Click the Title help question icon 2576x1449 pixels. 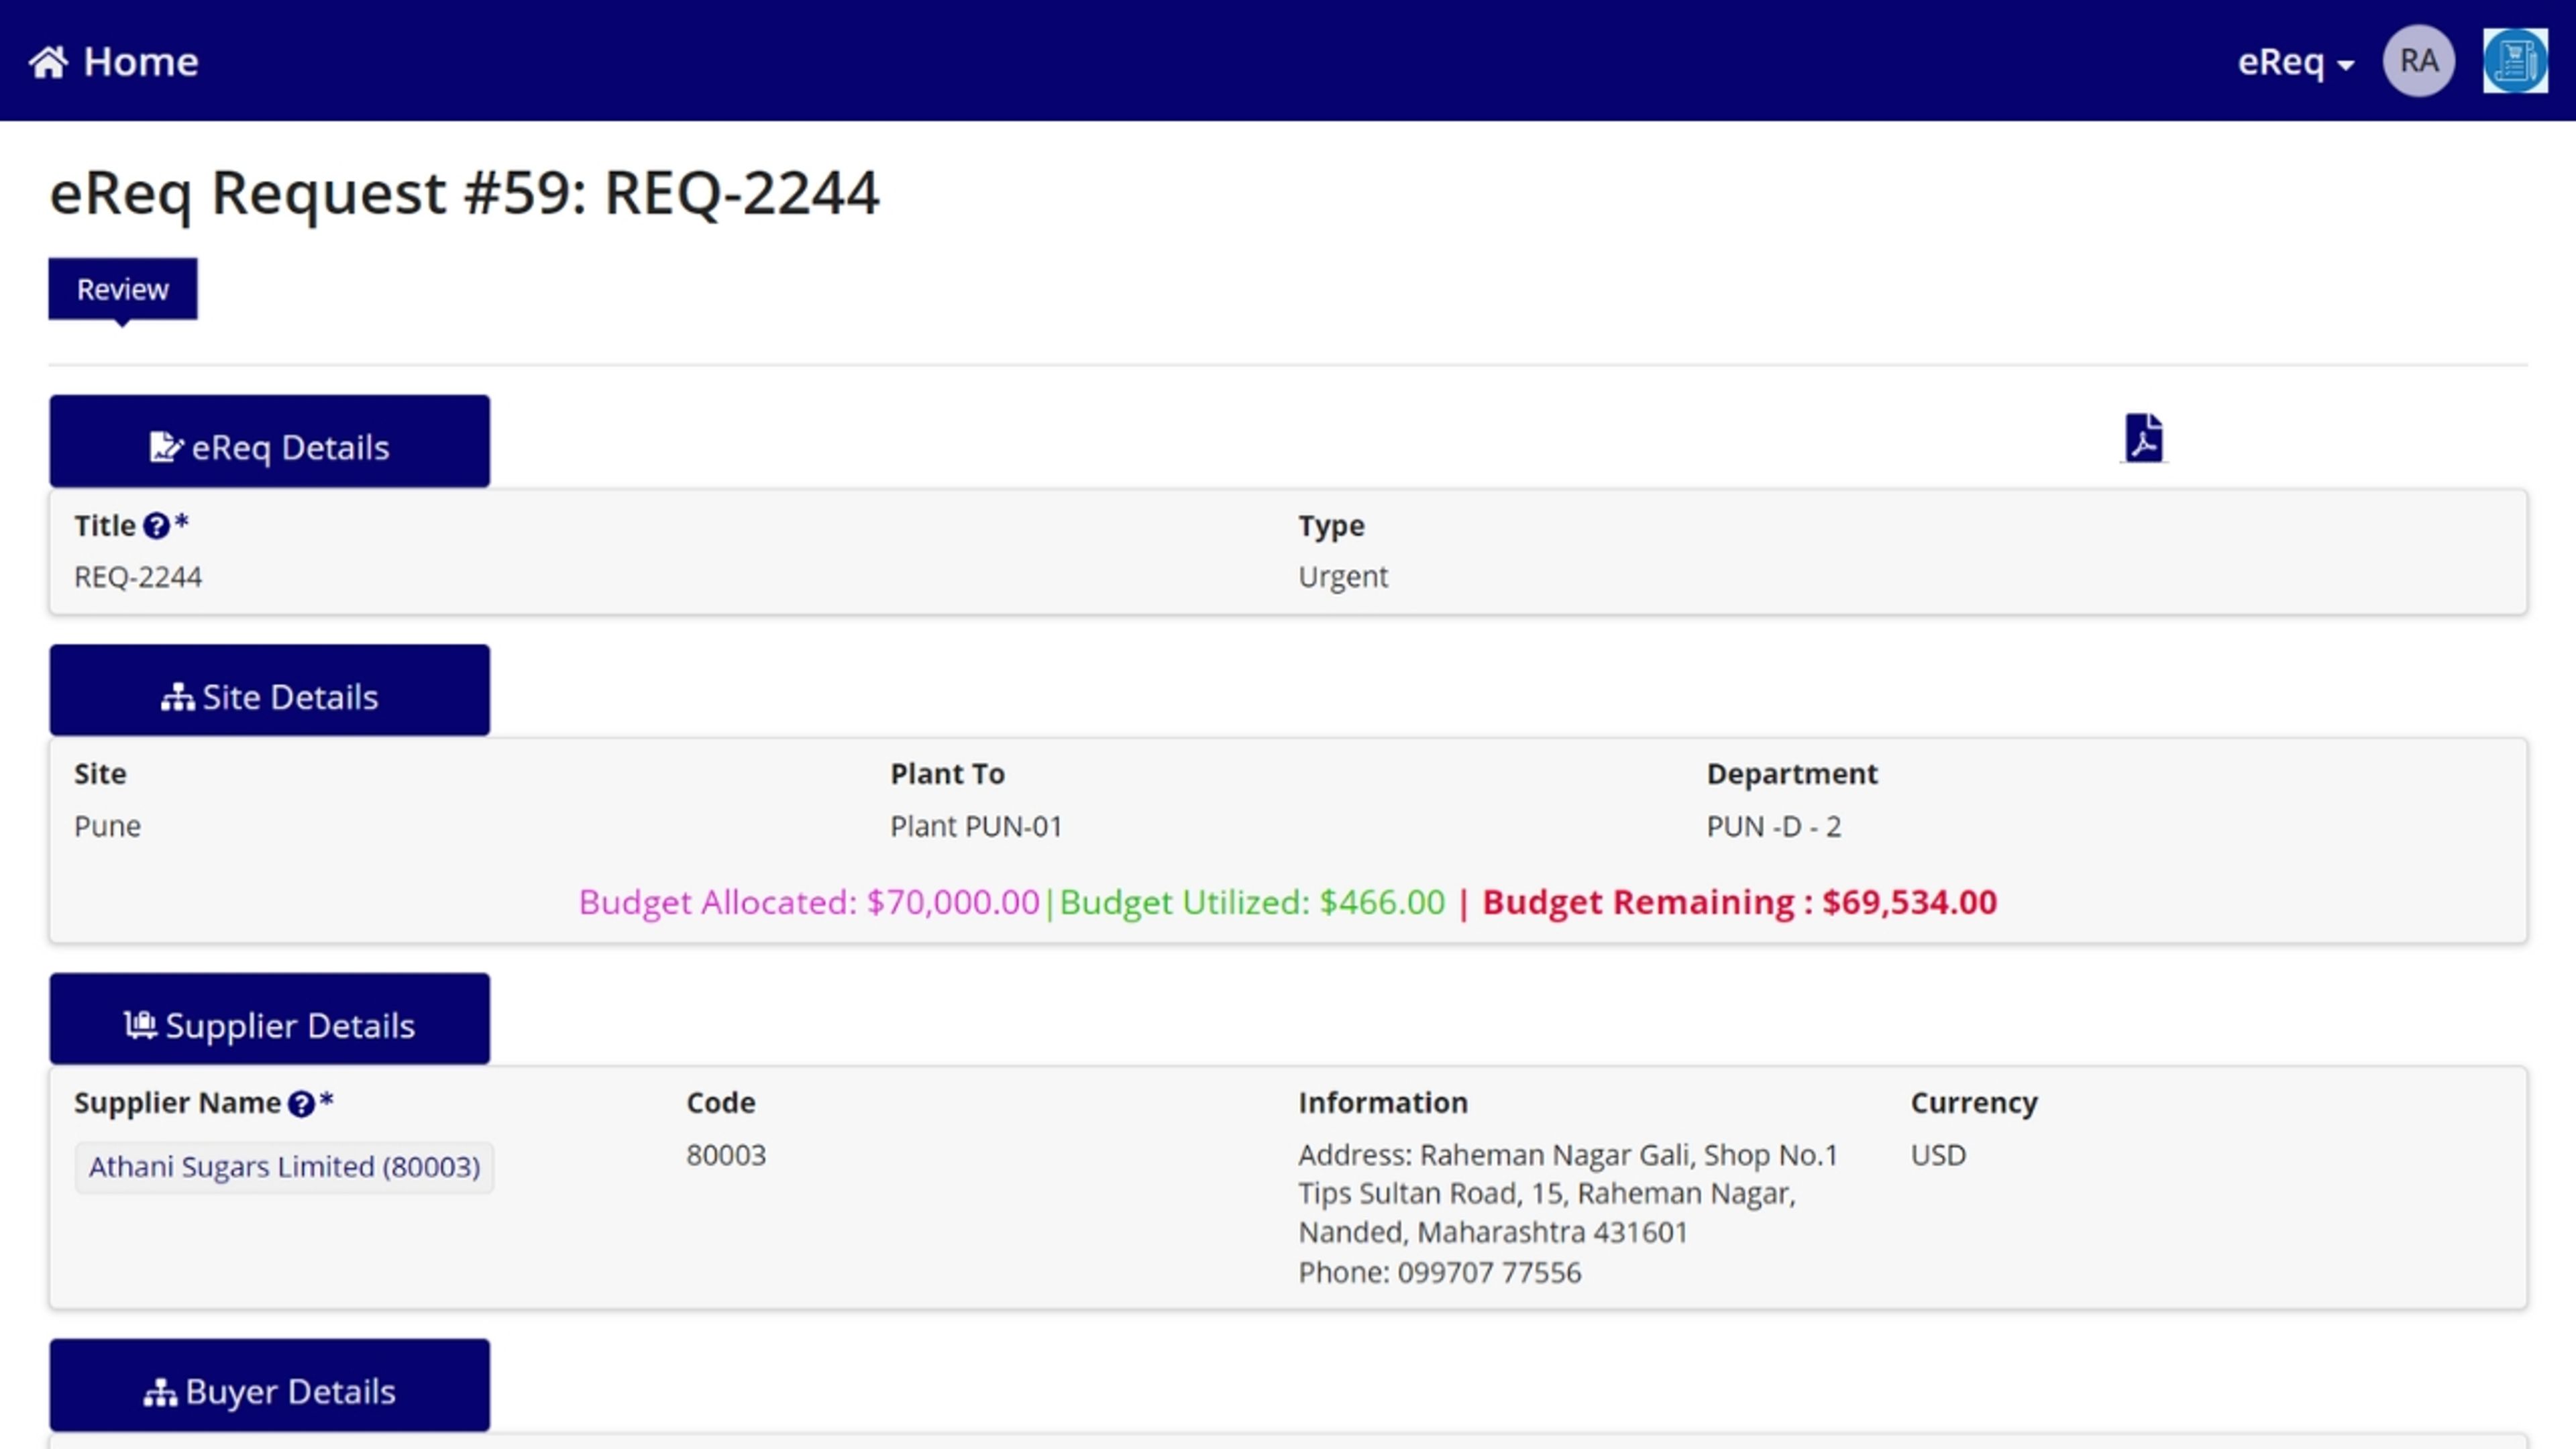(x=156, y=526)
